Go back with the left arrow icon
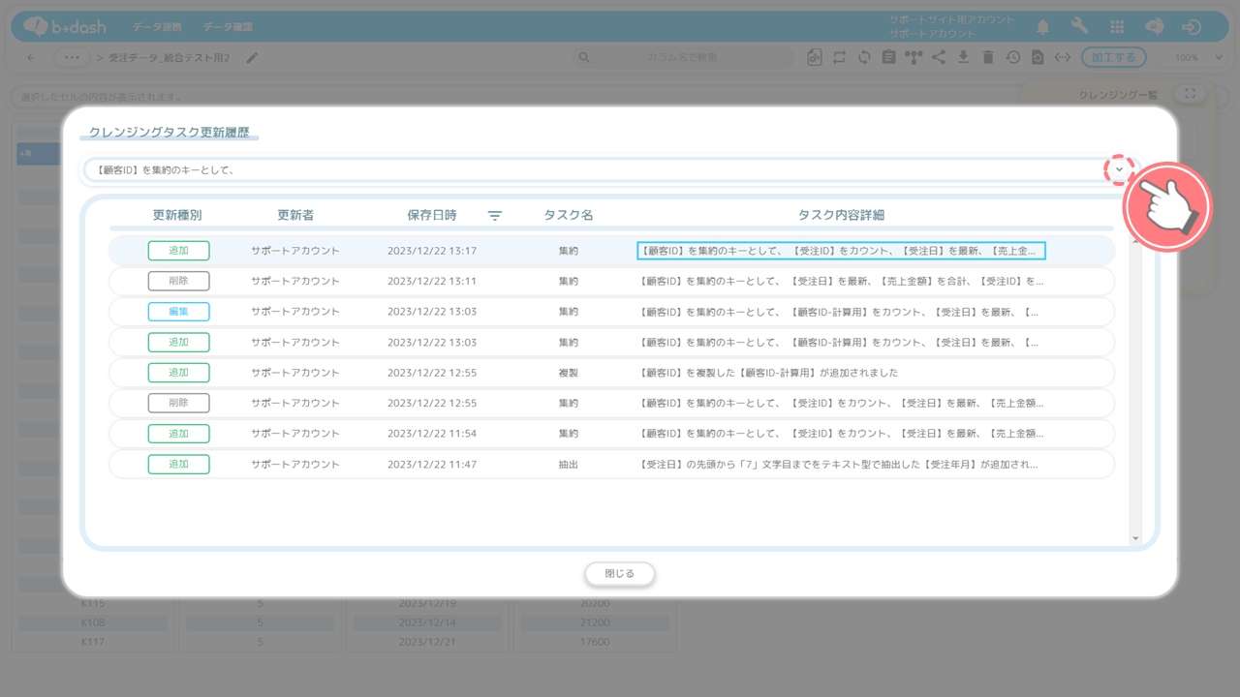The width and height of the screenshot is (1240, 697). pos(31,58)
